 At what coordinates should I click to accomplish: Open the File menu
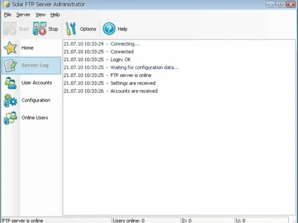pos(7,14)
